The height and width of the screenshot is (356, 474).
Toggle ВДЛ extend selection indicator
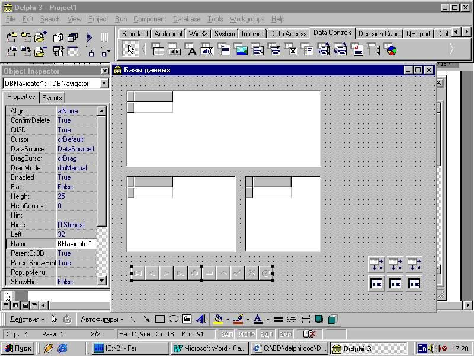click(267, 334)
